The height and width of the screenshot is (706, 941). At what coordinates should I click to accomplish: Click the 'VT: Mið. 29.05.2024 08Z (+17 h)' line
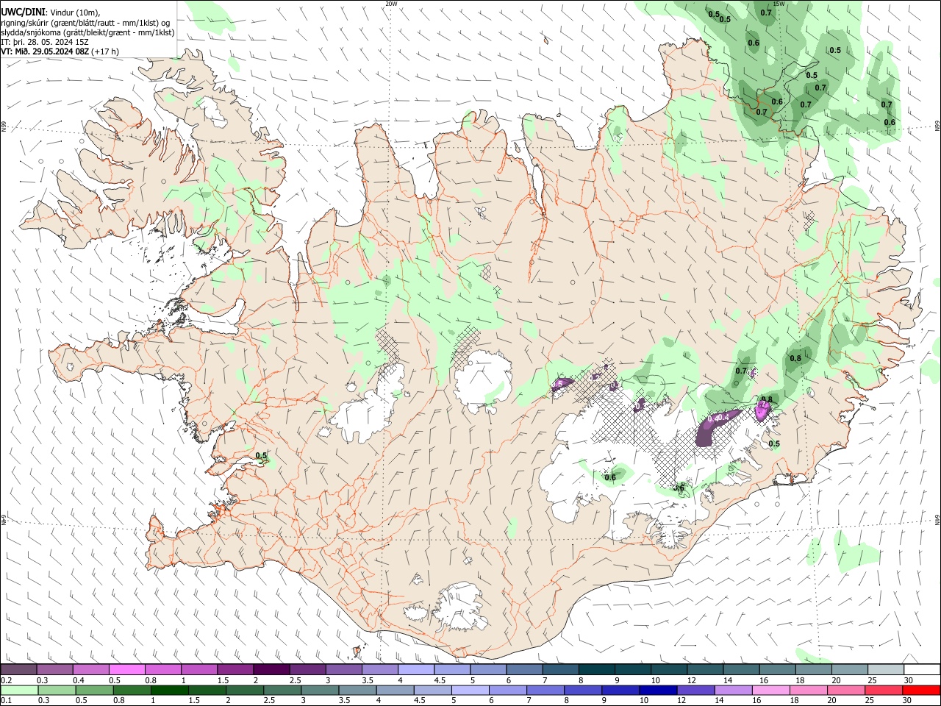60,51
